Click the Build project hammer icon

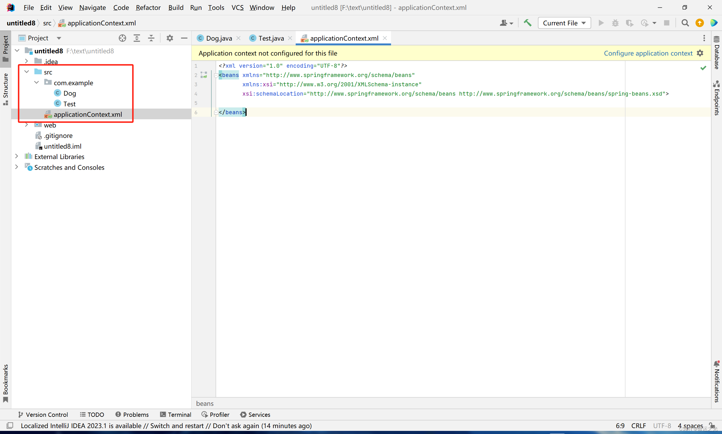click(527, 23)
